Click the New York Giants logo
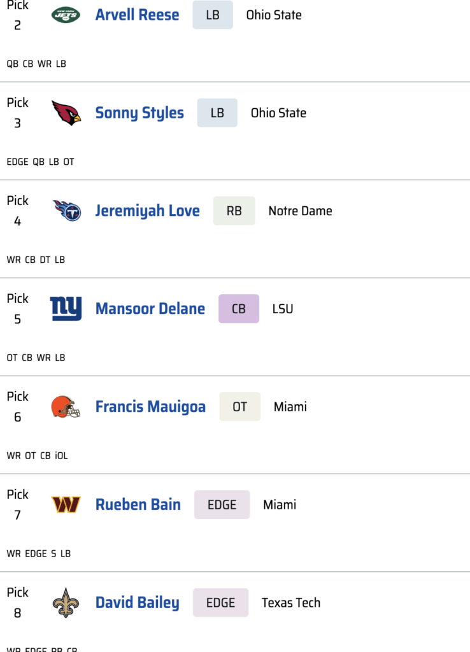This screenshot has width=470, height=652. click(66, 309)
